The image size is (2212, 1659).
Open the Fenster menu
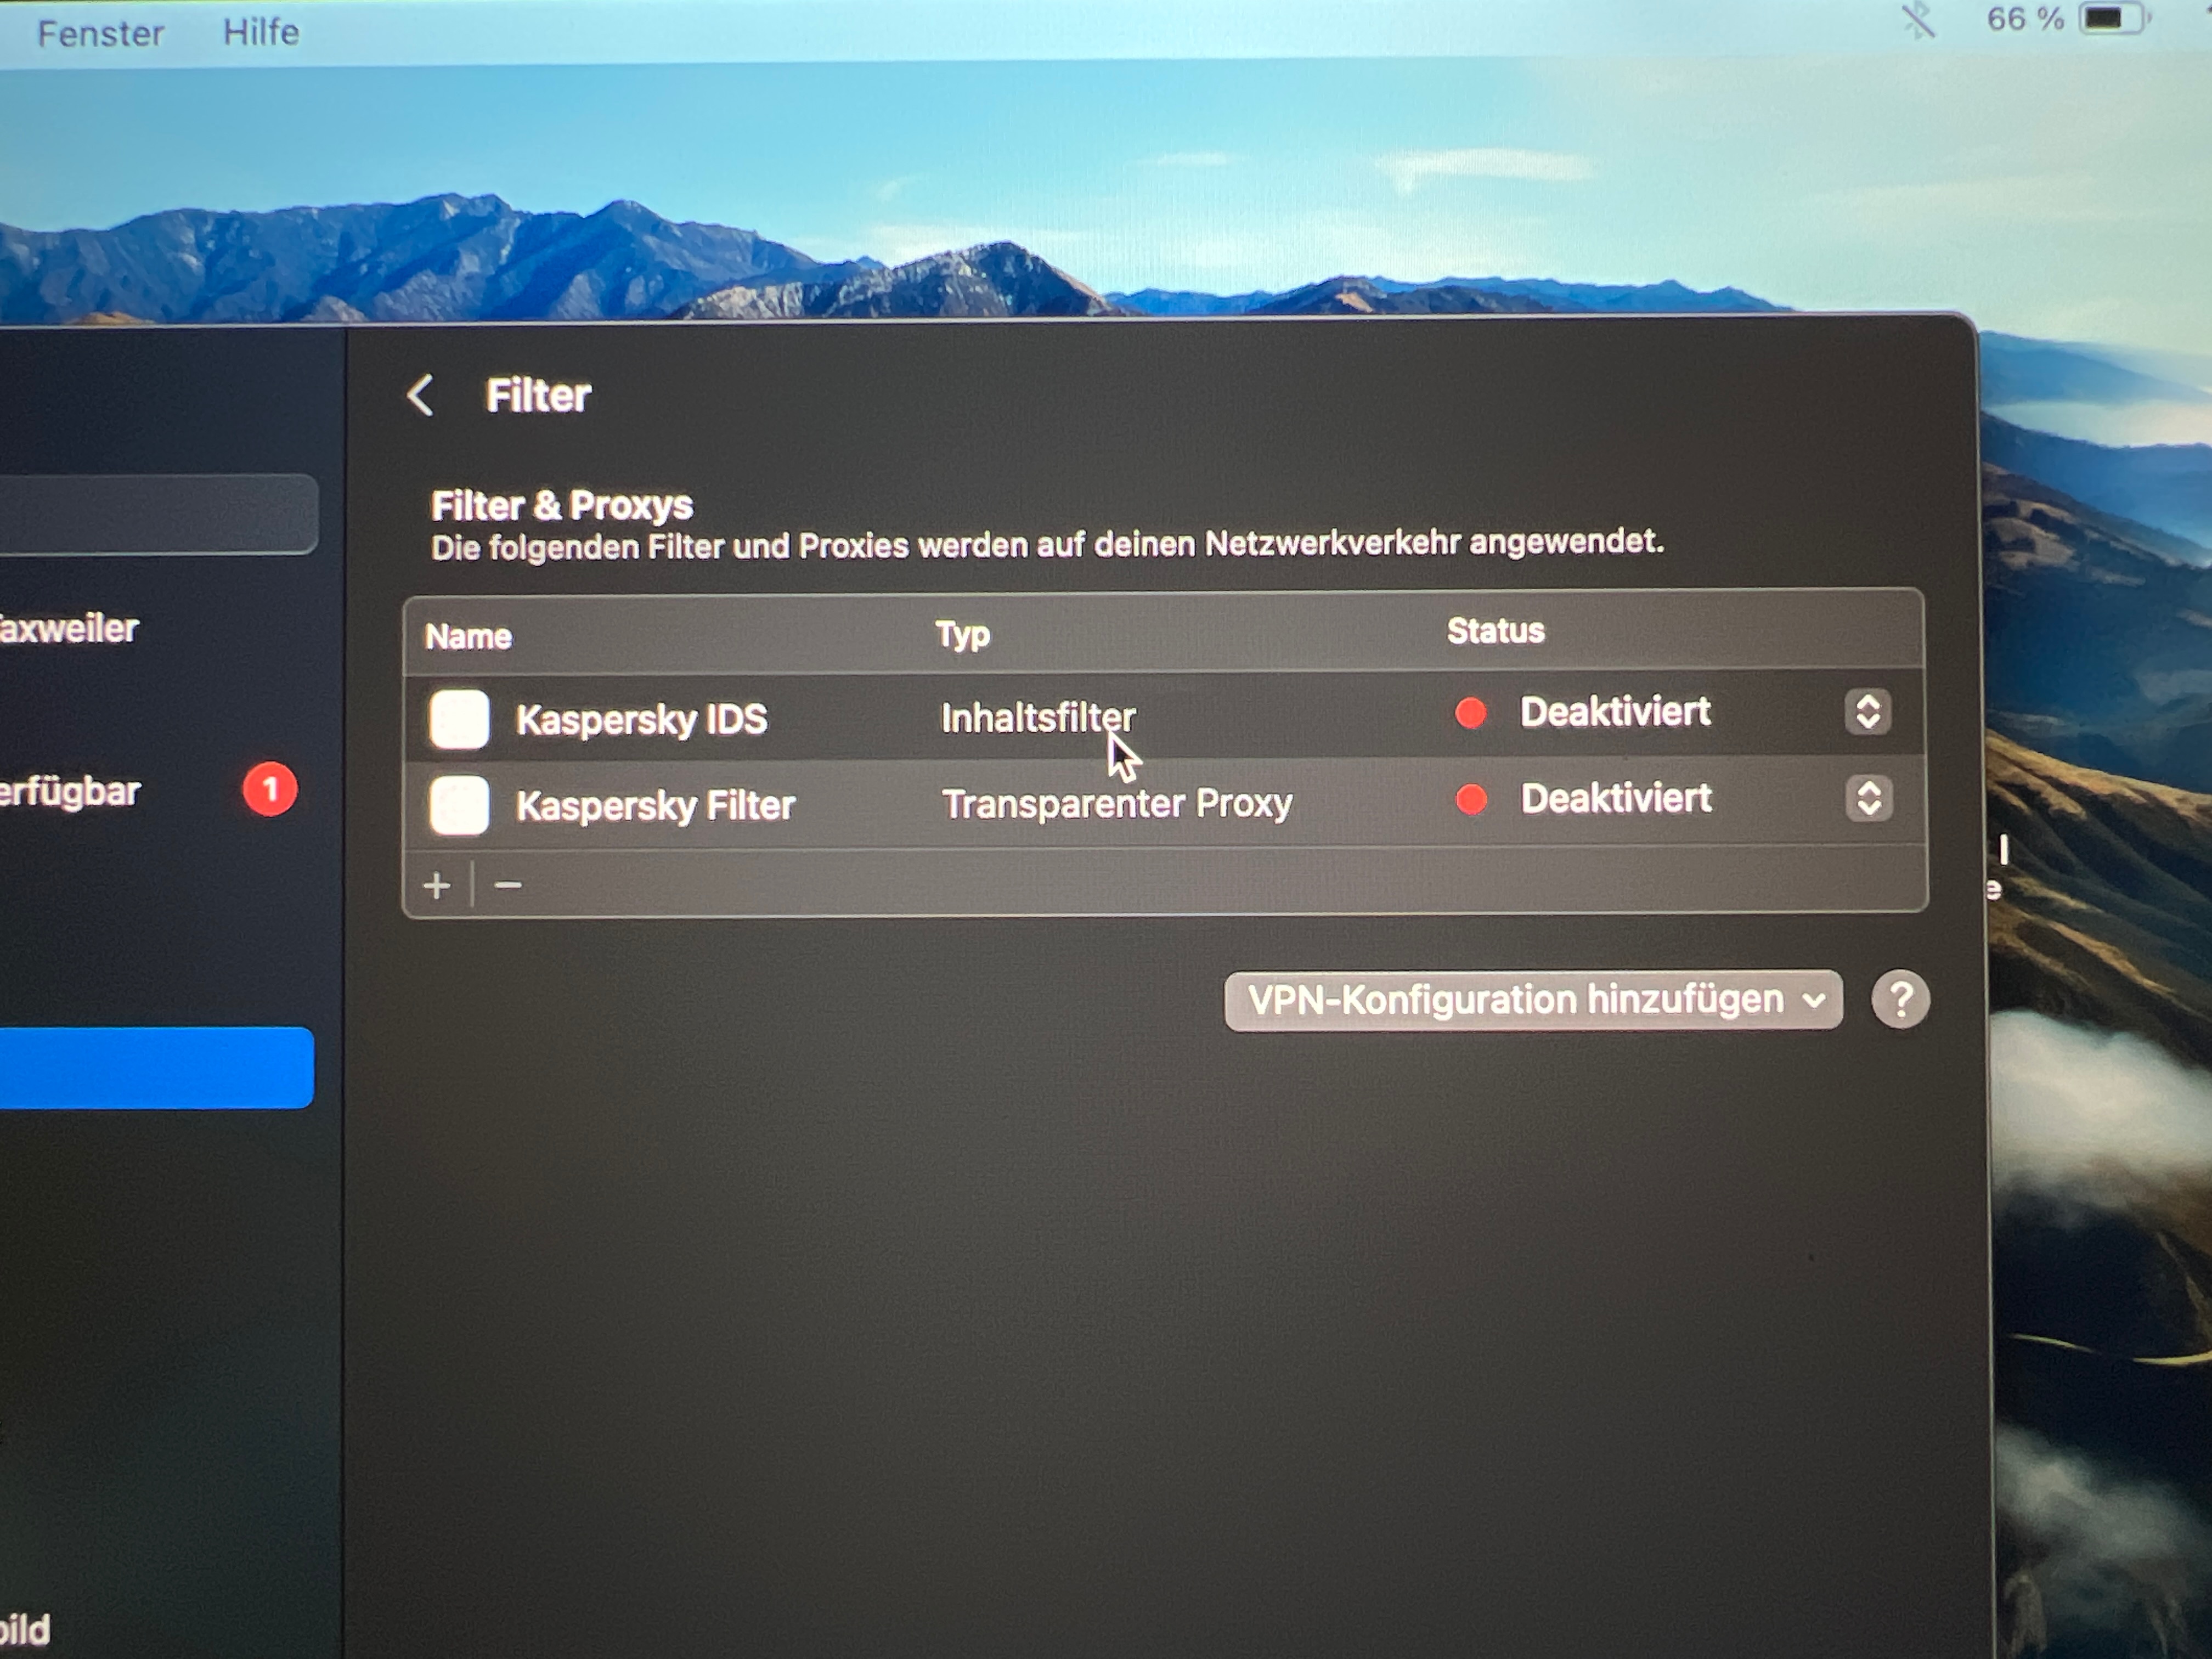click(x=100, y=34)
